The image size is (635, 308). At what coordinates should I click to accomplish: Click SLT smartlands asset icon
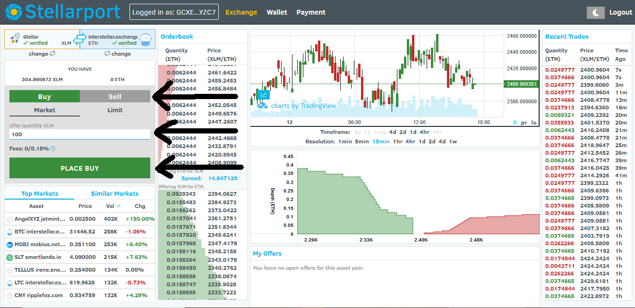pyautogui.click(x=9, y=258)
